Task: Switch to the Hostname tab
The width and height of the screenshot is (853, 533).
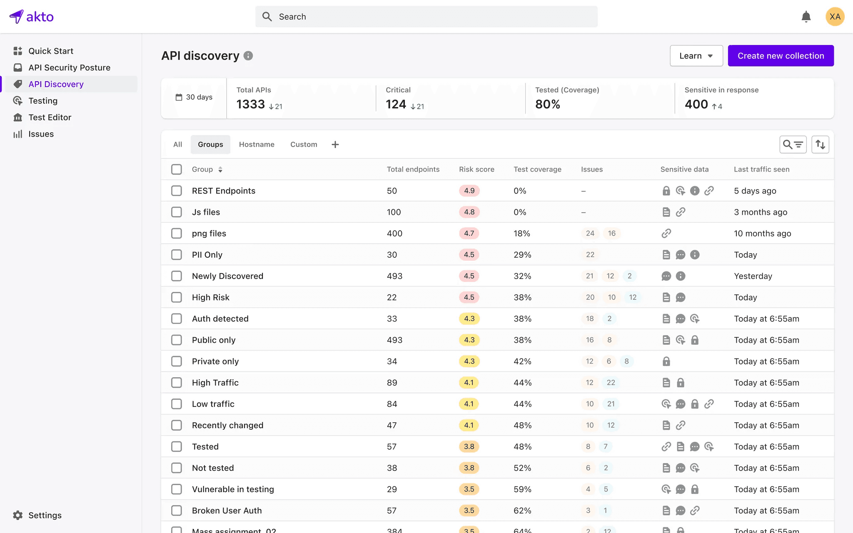Action: 257,144
